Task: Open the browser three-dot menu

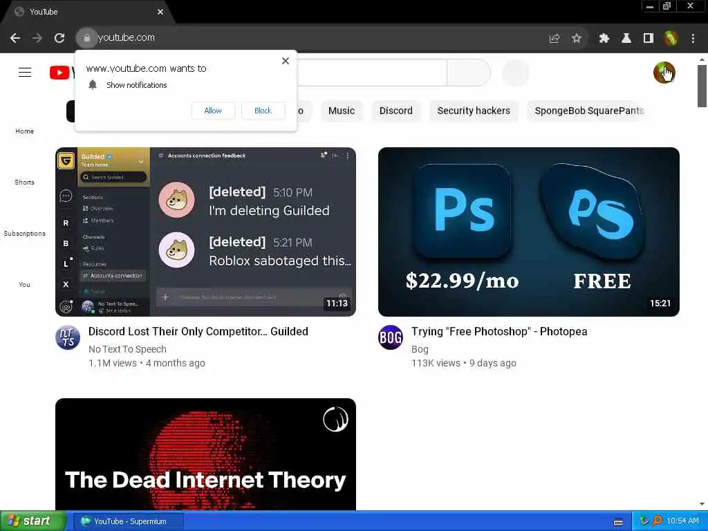Action: coord(693,39)
